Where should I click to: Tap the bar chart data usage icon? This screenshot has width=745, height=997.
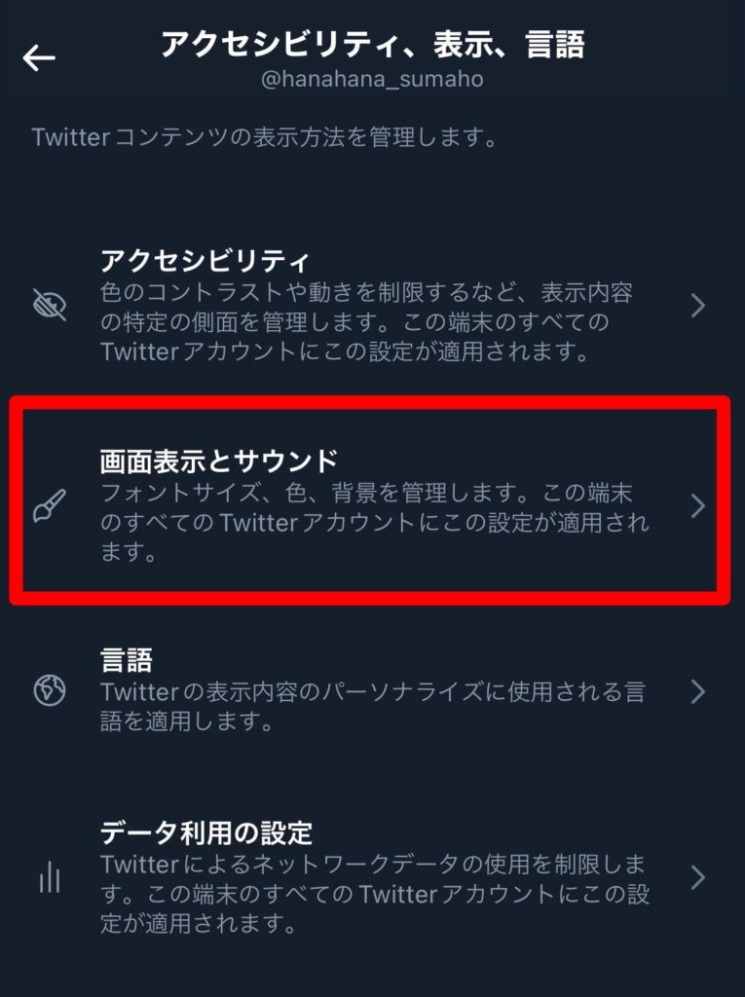(50, 878)
